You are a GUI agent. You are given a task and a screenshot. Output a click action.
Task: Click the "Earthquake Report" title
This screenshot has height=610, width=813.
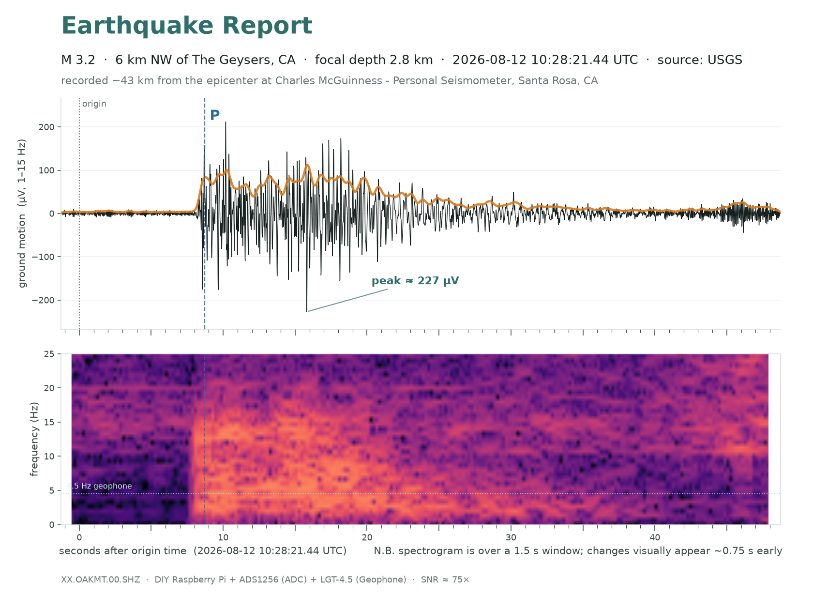click(x=187, y=26)
